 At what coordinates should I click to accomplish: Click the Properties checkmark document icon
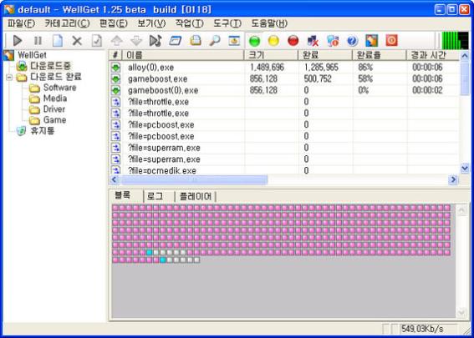point(97,41)
